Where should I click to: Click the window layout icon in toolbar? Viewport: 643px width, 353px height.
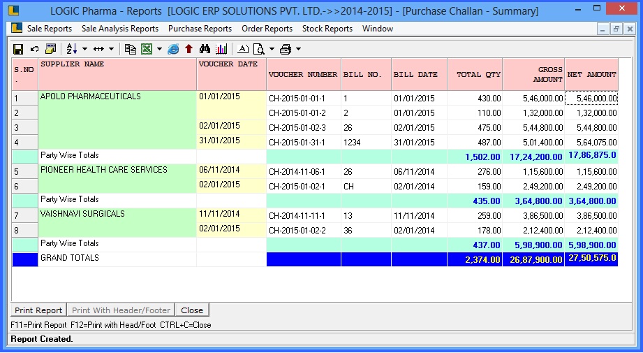pos(50,49)
